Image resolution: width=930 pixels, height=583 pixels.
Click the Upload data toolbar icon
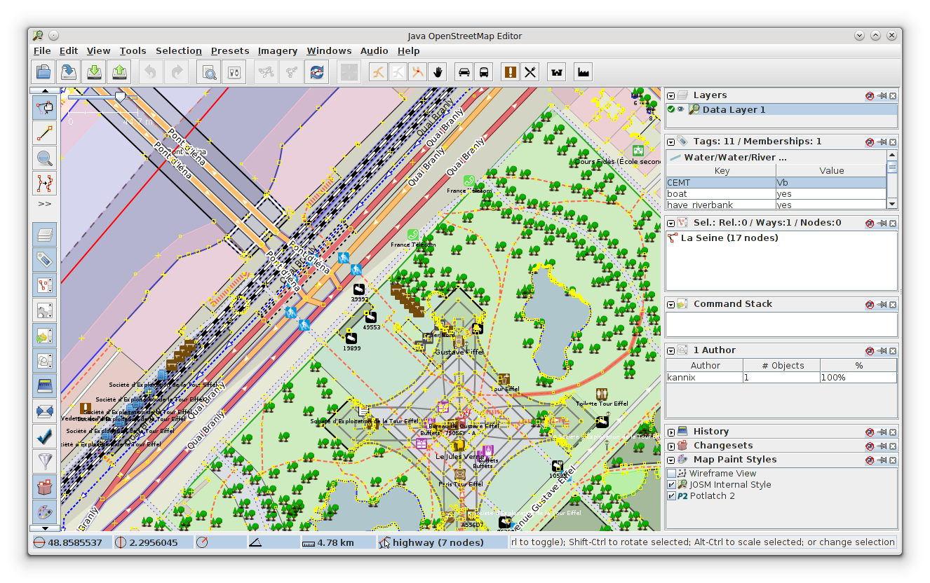click(x=119, y=71)
